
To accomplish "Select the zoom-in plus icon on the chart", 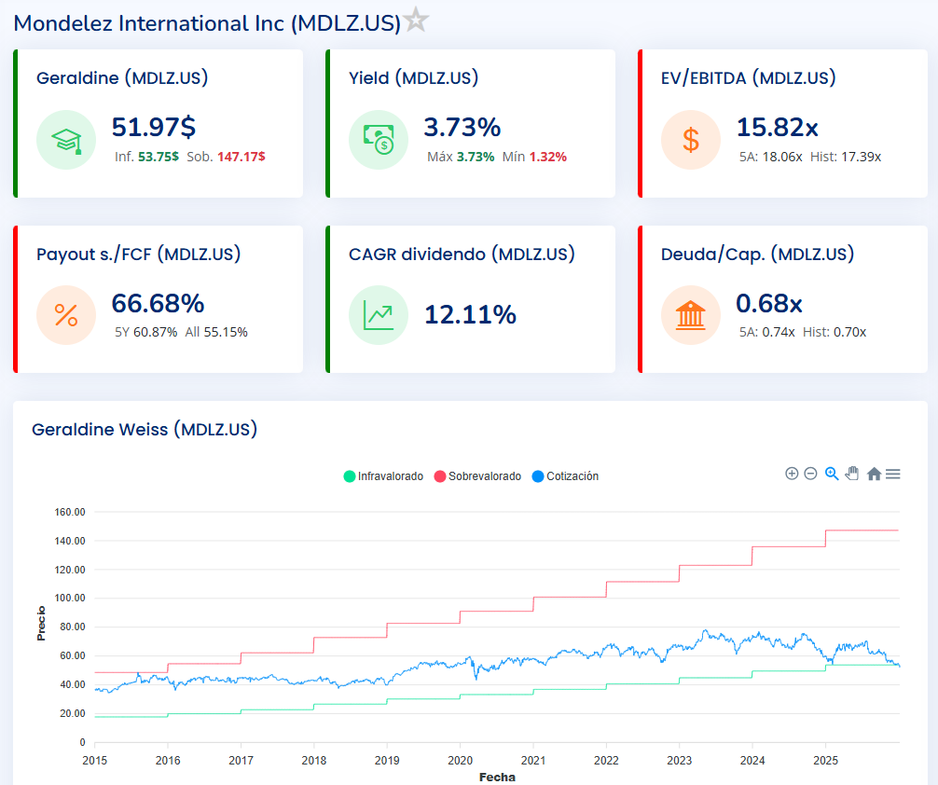I will 791,474.
